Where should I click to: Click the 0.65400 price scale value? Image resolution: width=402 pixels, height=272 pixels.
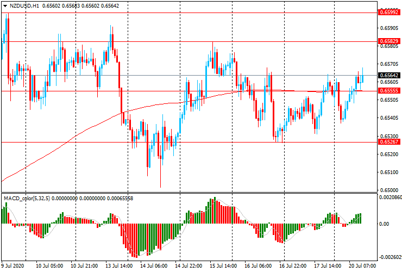(389, 118)
